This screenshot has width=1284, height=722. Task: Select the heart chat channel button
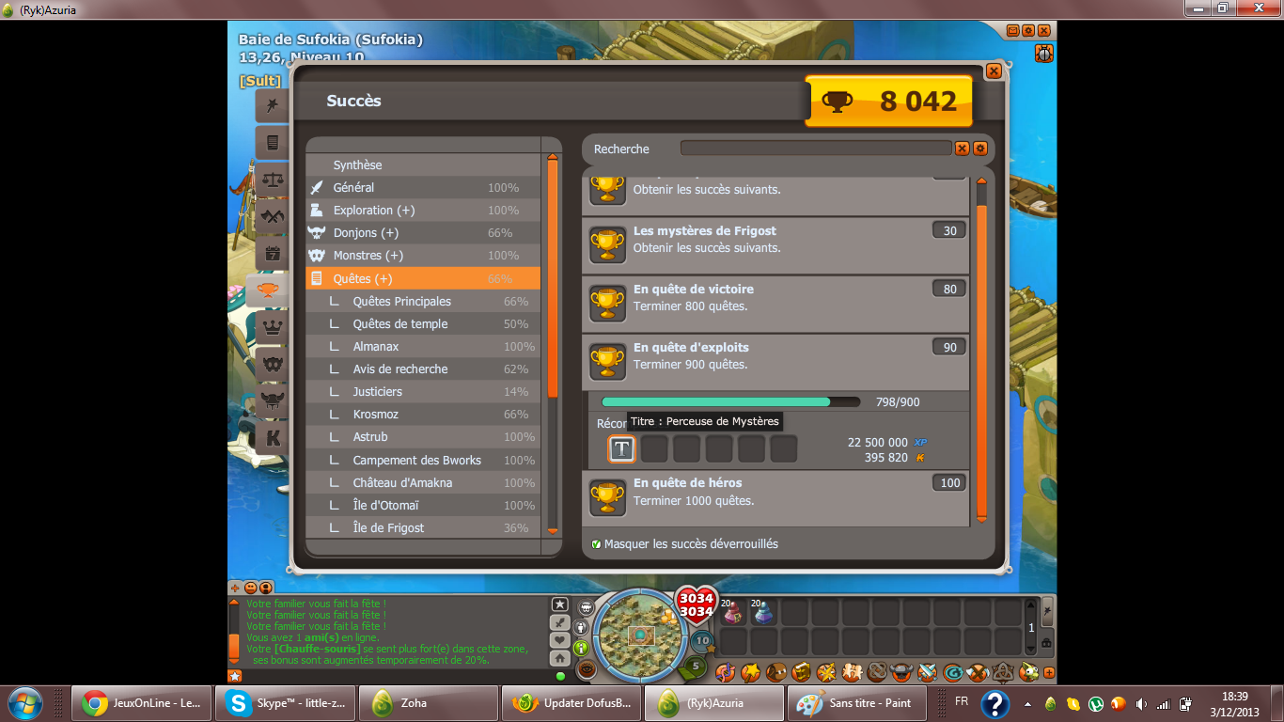[559, 640]
